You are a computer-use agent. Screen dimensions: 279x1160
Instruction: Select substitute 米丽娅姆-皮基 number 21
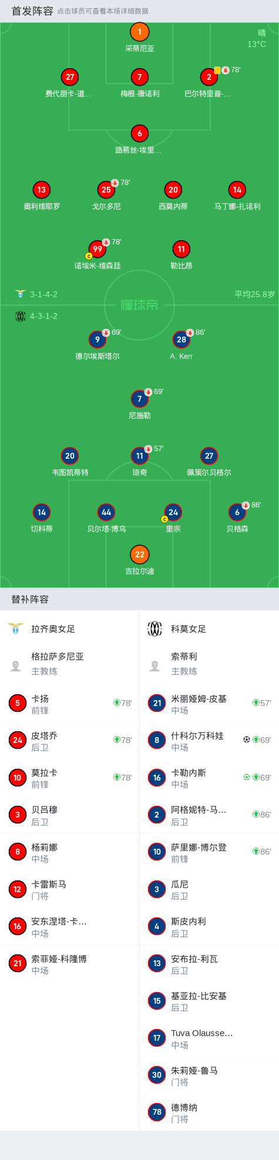point(209,704)
